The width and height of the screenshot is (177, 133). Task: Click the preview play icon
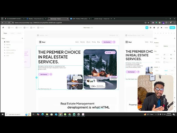tap(162, 28)
